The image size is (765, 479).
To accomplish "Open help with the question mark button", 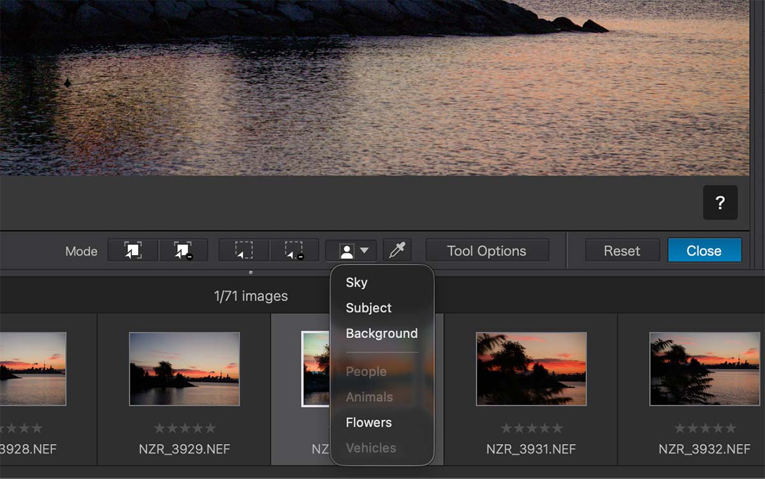I will (x=720, y=203).
